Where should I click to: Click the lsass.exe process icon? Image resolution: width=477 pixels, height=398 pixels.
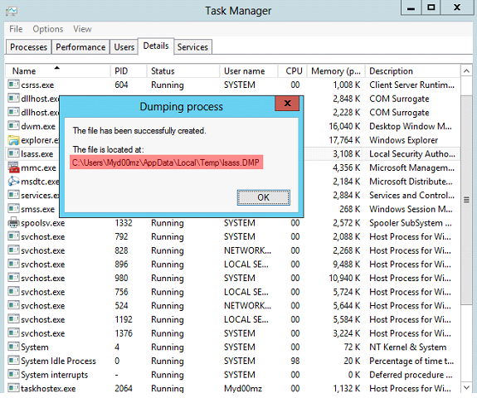[x=14, y=153]
